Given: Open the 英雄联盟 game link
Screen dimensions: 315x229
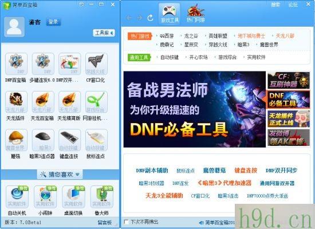Looking at the screenshot, I should (x=218, y=36).
